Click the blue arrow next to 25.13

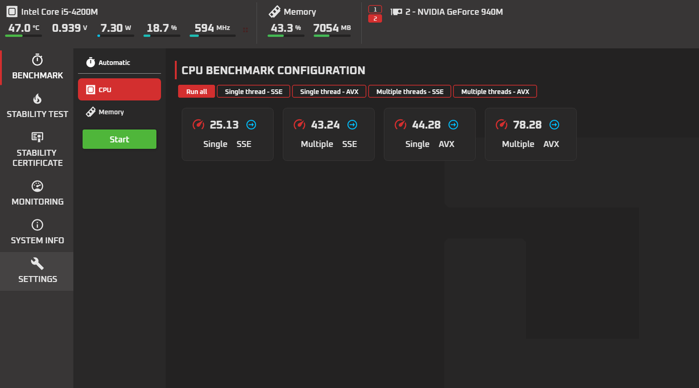coord(251,124)
